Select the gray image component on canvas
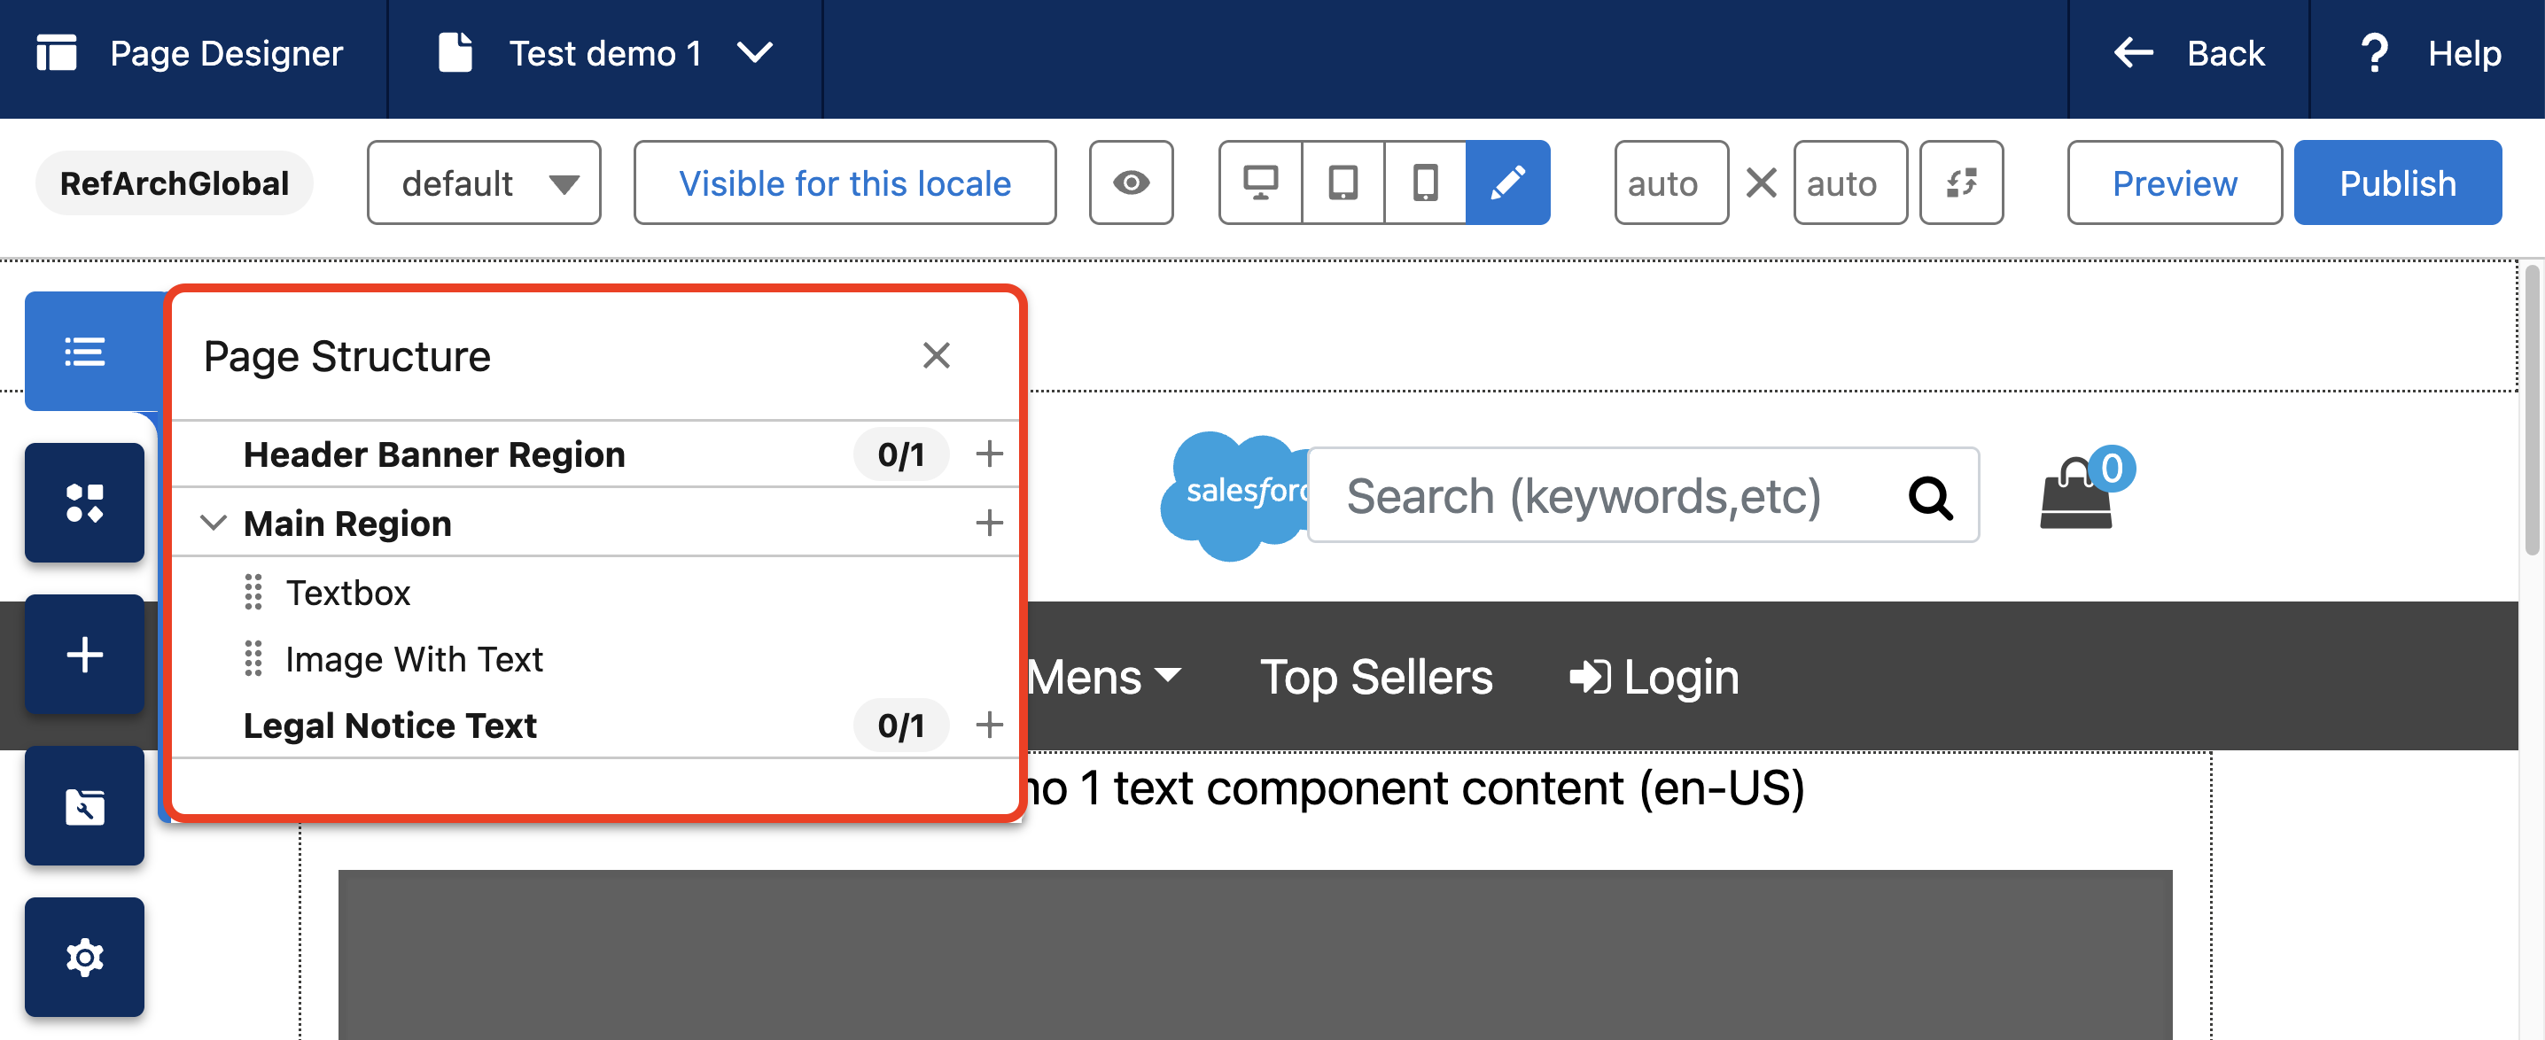This screenshot has height=1040, width=2545. point(1255,953)
